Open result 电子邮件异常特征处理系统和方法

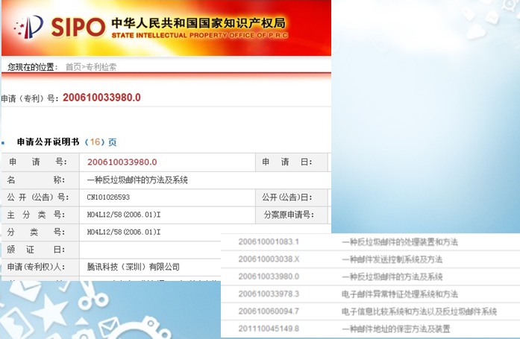click(x=398, y=294)
